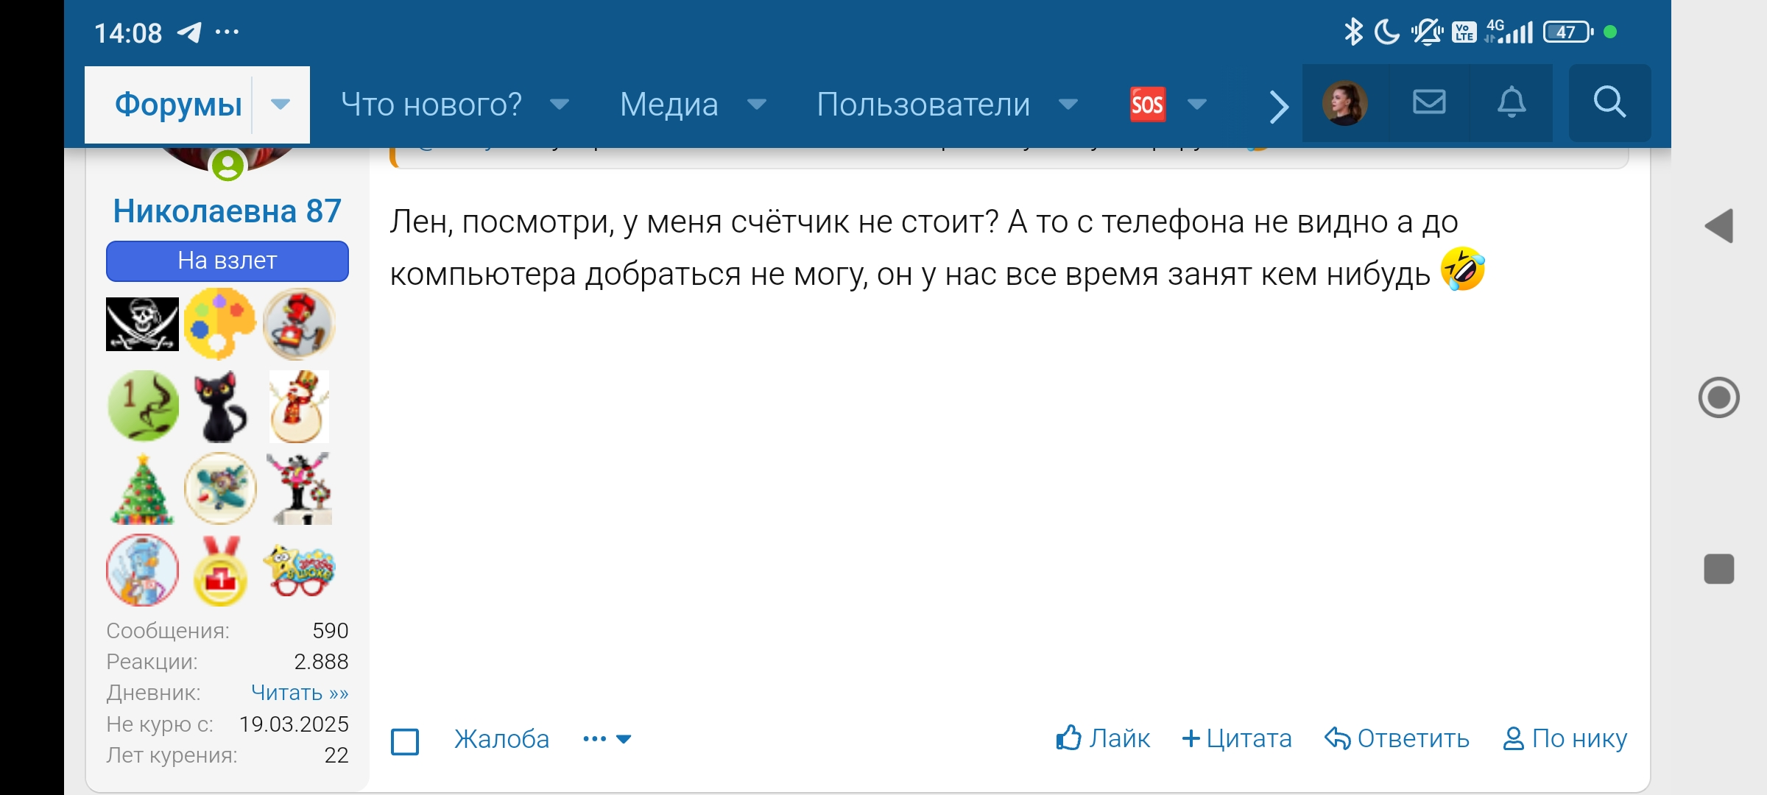Viewport: 1767px width, 795px height.
Task: Open the user avatar in the header
Action: (1344, 103)
